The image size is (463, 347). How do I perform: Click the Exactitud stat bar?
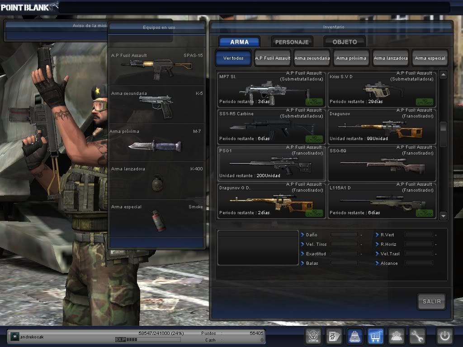tap(344, 253)
